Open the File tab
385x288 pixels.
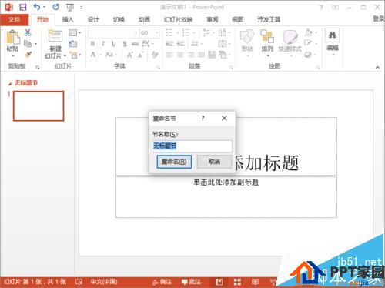pyautogui.click(x=14, y=19)
